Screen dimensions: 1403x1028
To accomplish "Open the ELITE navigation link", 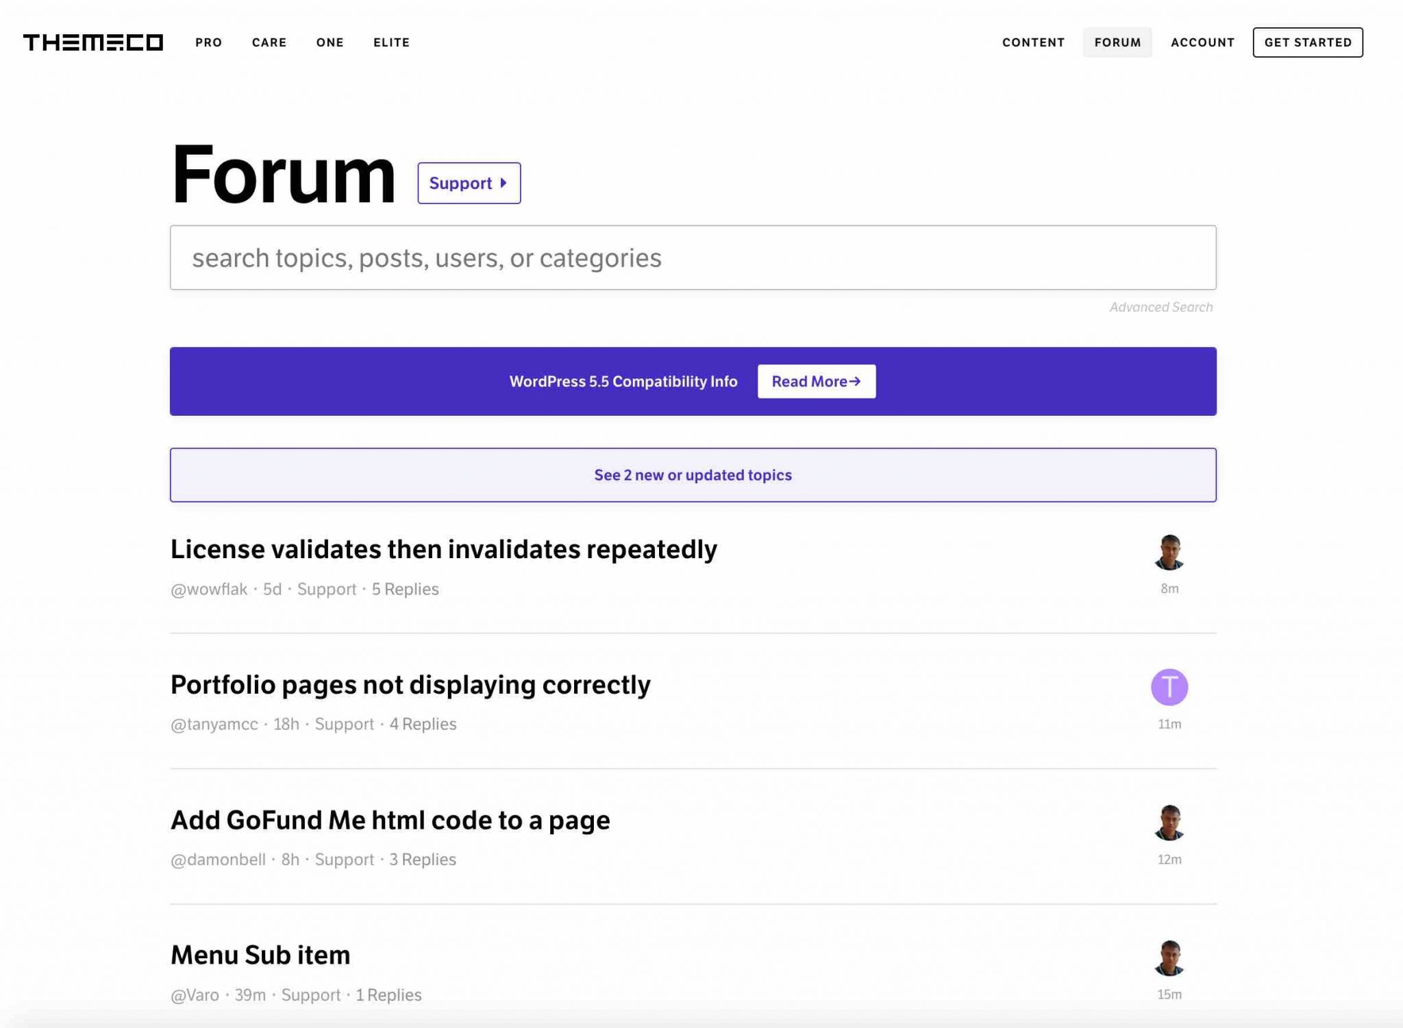I will click(391, 42).
